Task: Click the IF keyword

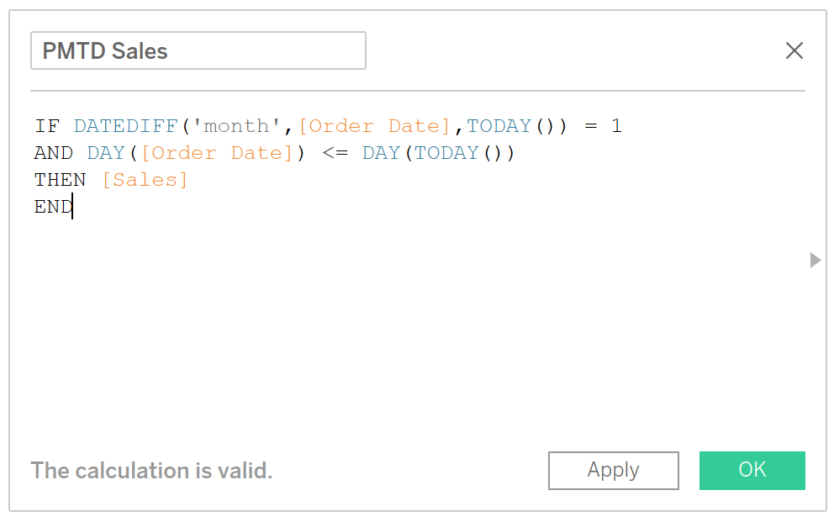Action: [x=47, y=127]
